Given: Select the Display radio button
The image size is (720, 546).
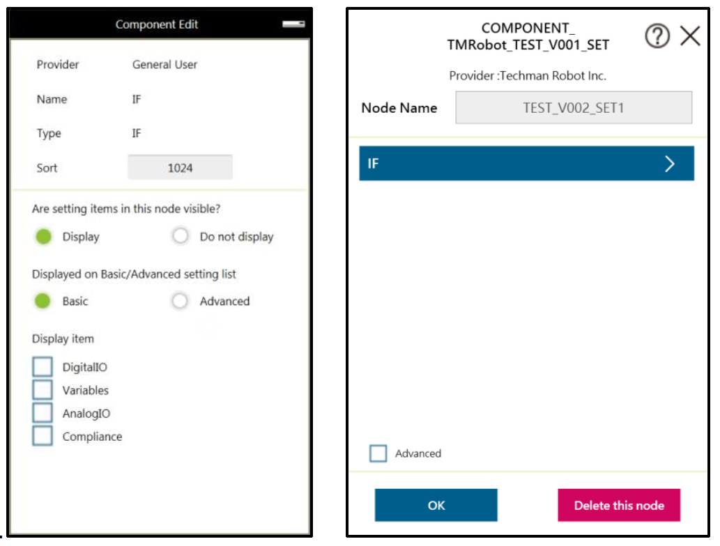Looking at the screenshot, I should pos(44,237).
